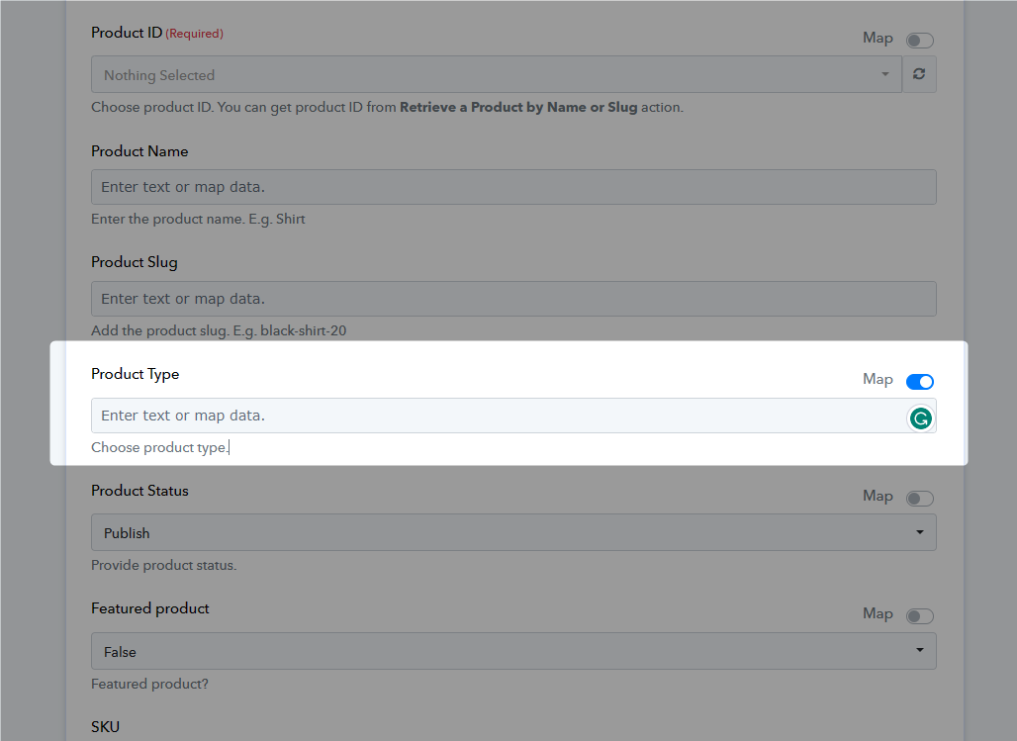This screenshot has width=1017, height=741.
Task: Enable Map switch for Featured product
Action: pos(920,615)
